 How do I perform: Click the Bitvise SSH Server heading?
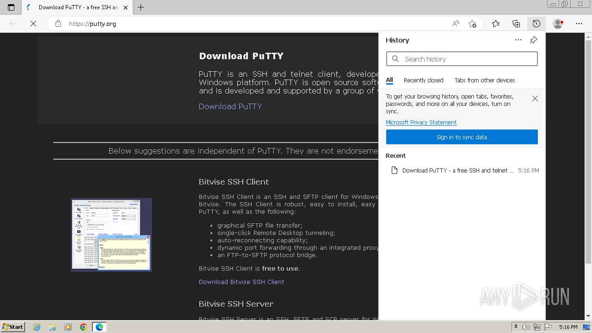click(236, 304)
